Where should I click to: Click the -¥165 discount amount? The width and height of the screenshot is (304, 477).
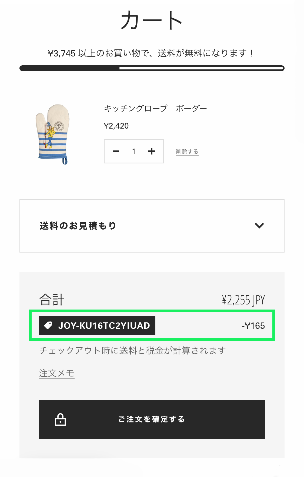pyautogui.click(x=253, y=326)
